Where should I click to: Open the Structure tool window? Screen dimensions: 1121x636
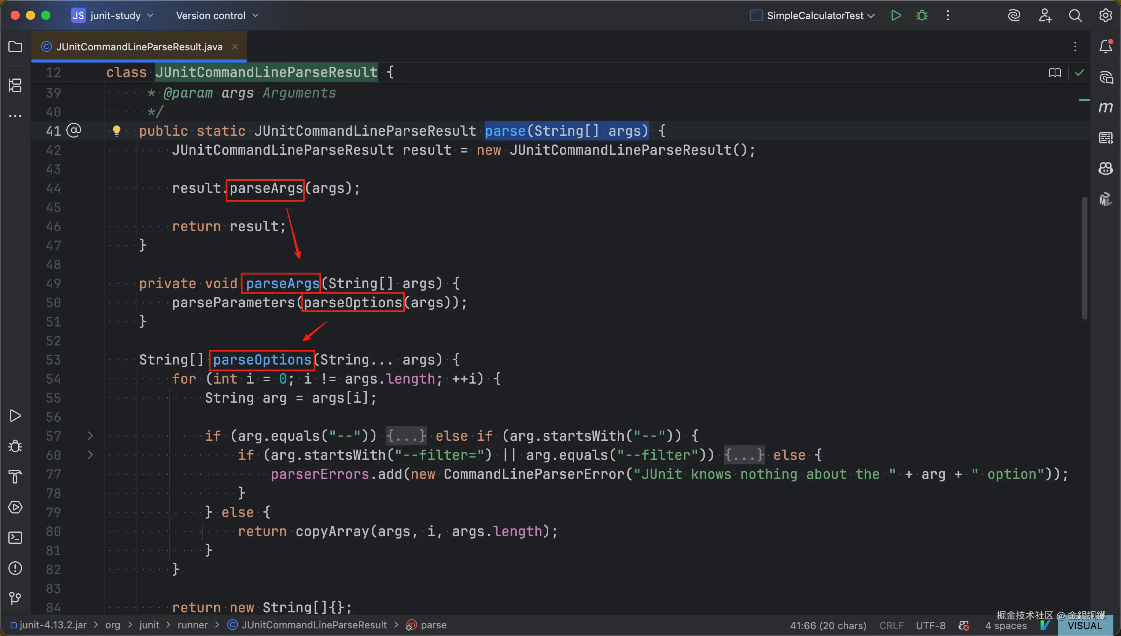click(x=15, y=85)
